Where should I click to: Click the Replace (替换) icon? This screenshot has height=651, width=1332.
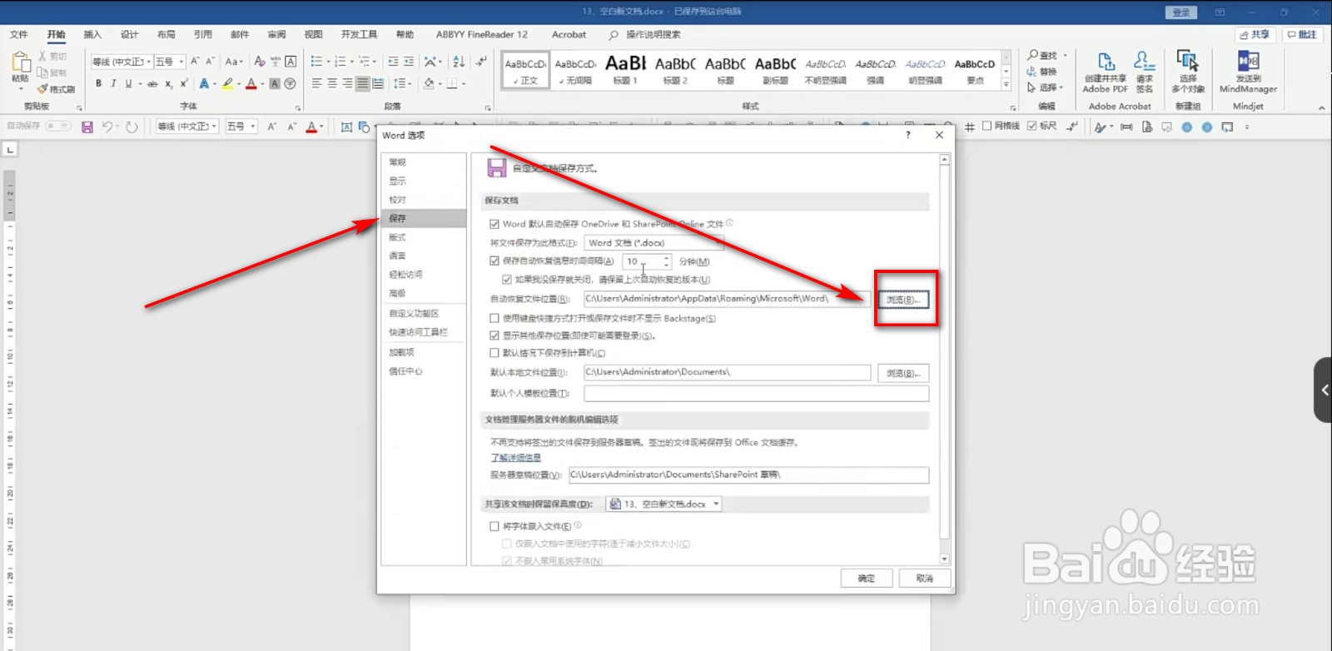click(x=1041, y=72)
